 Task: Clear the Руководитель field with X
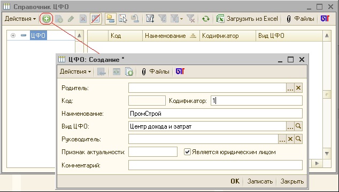[290, 139]
